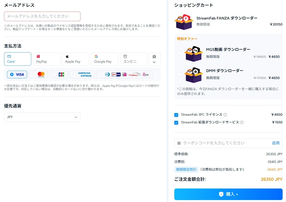
Task: Open the JPY preferred currency dropdown
Action: tap(42, 117)
